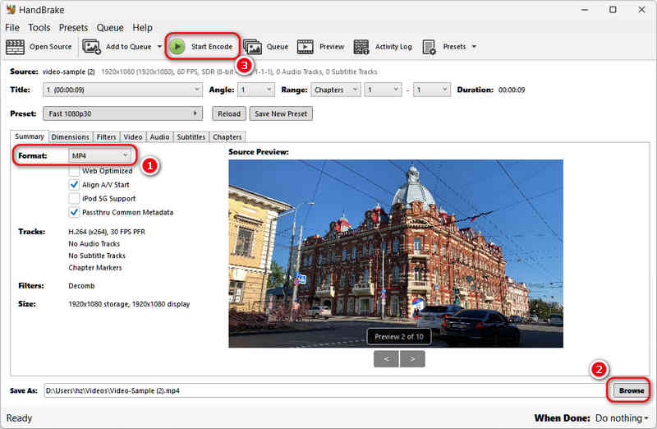
Task: Click the Preview toolbar icon
Action: pyautogui.click(x=305, y=47)
